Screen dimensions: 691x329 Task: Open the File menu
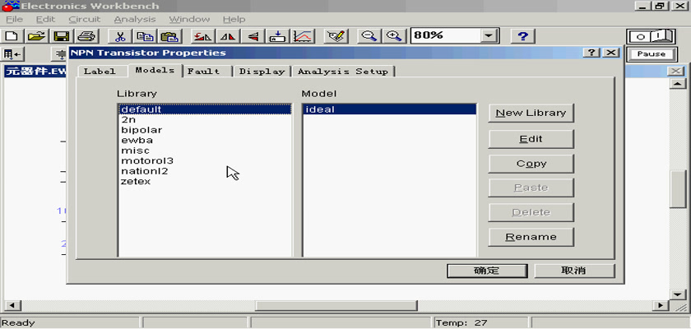[x=14, y=20]
